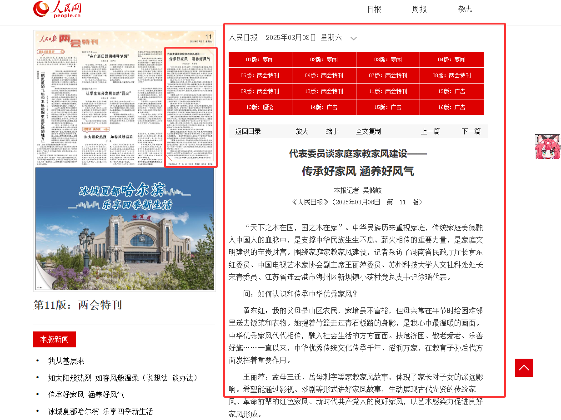The height and width of the screenshot is (420, 561).
Task: Select 08版：两会特刊 page
Action: click(x=452, y=75)
